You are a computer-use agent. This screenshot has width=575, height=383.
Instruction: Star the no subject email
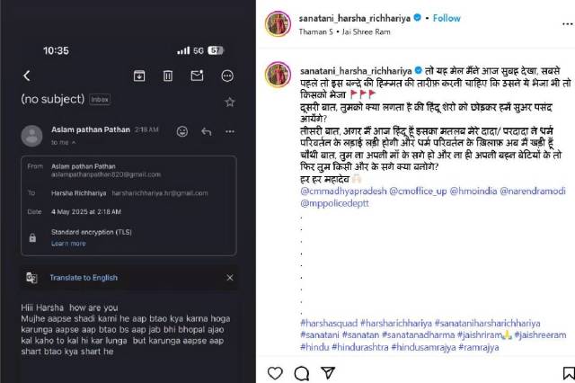229,102
